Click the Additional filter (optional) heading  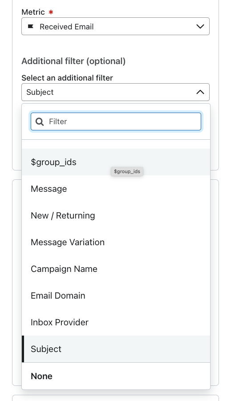click(x=73, y=61)
